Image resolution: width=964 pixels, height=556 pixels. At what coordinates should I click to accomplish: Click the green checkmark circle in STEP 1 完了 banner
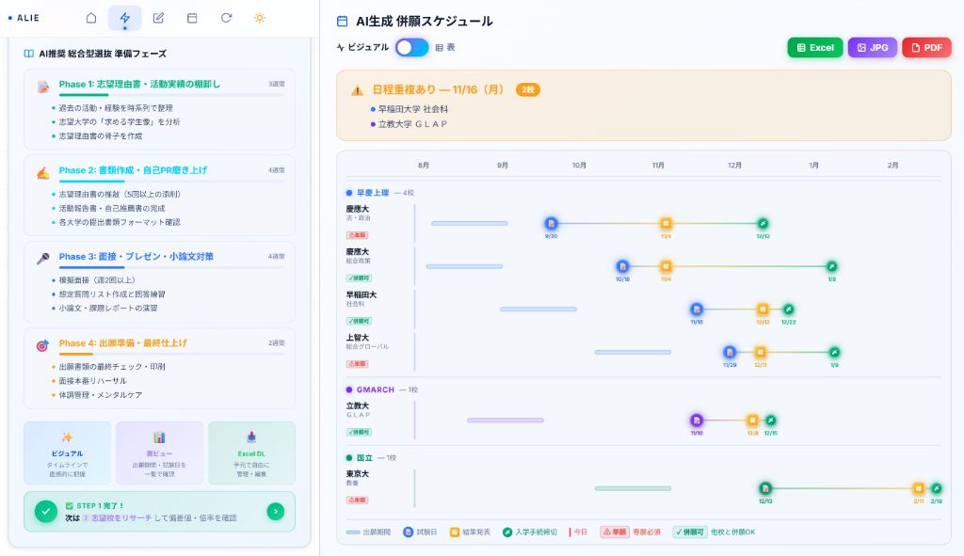46,511
